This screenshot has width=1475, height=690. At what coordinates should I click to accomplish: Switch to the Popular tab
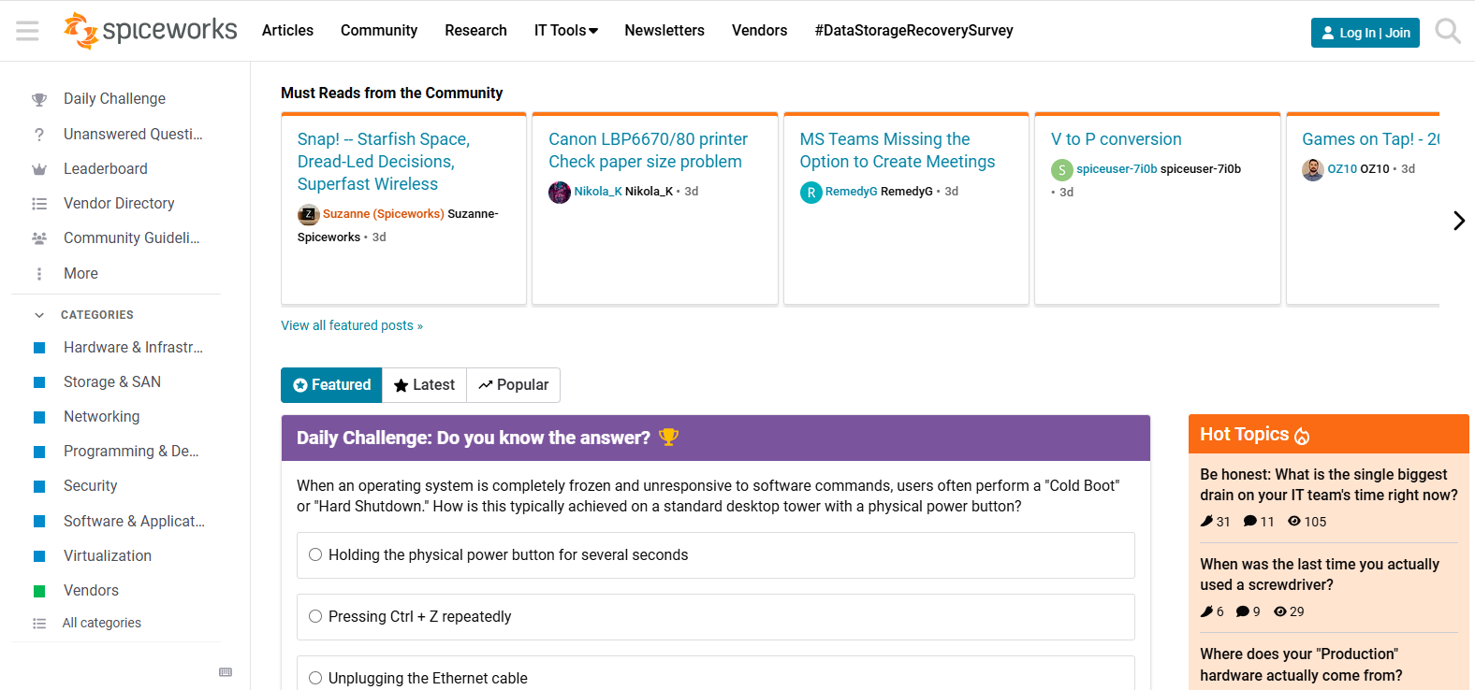pyautogui.click(x=513, y=385)
